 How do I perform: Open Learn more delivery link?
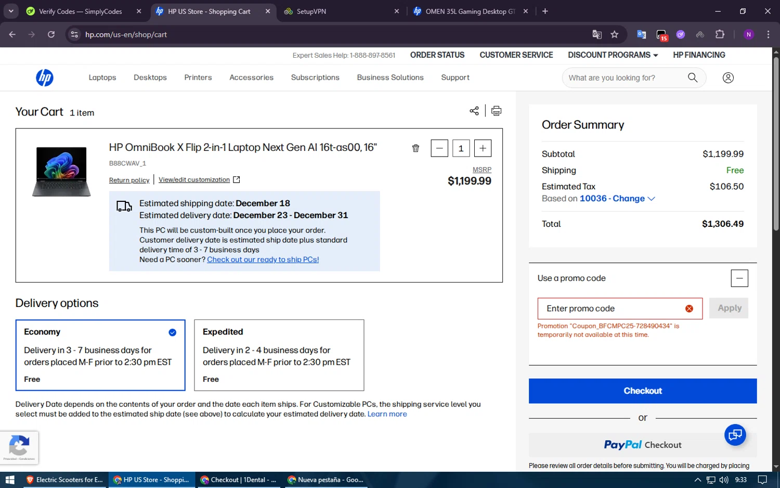(387, 414)
